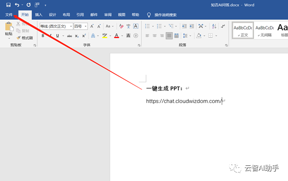This screenshot has width=288, height=181.
Task: Clear all formatting with the eraser icon
Action: tap(121, 26)
